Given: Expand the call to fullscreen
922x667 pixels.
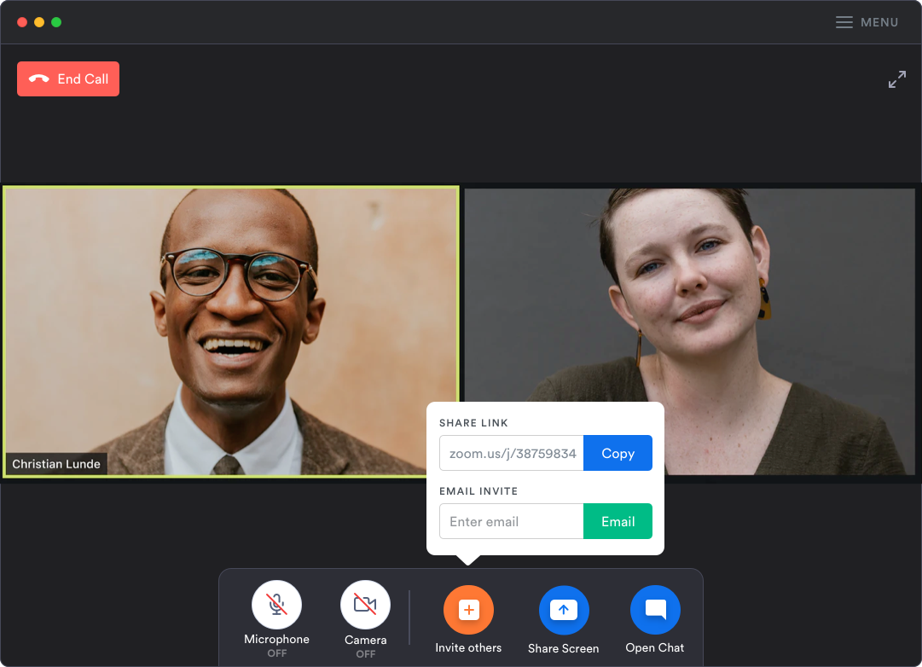Looking at the screenshot, I should (896, 79).
